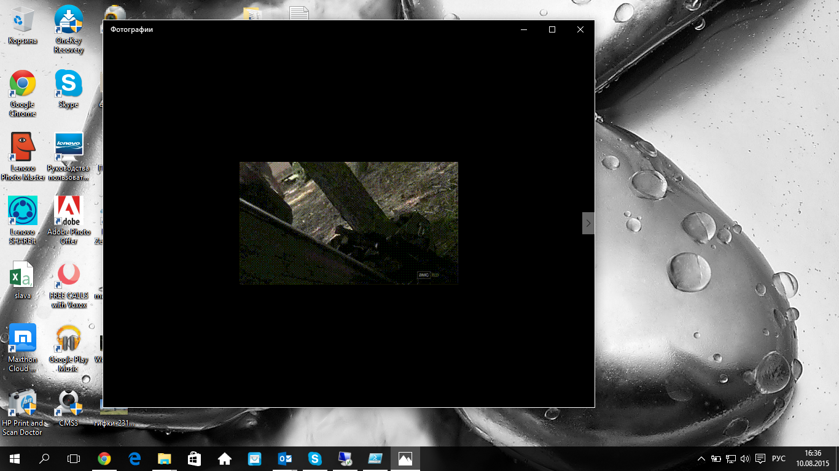Open Outlook from the taskbar
This screenshot has width=839, height=471.
(285, 459)
